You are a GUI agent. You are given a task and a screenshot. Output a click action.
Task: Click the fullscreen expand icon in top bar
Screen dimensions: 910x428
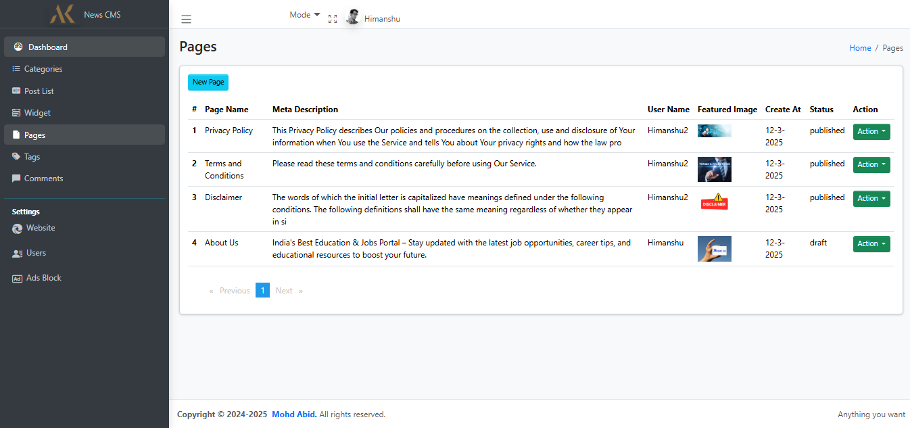(333, 19)
